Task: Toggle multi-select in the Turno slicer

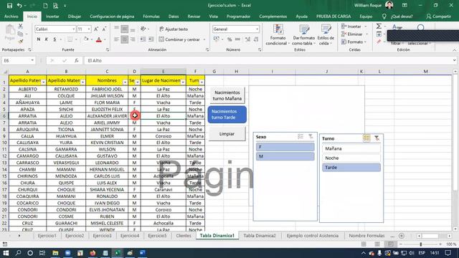Action: click(x=366, y=138)
